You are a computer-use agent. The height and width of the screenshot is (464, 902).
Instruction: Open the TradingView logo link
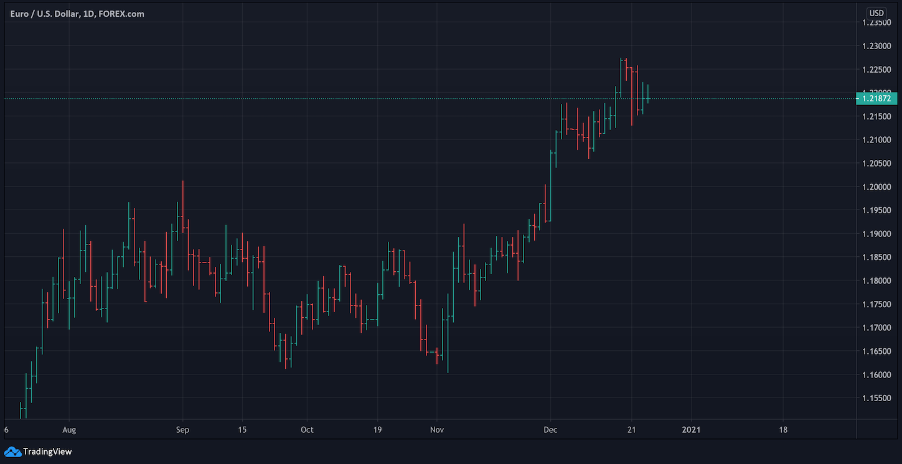[x=38, y=452]
